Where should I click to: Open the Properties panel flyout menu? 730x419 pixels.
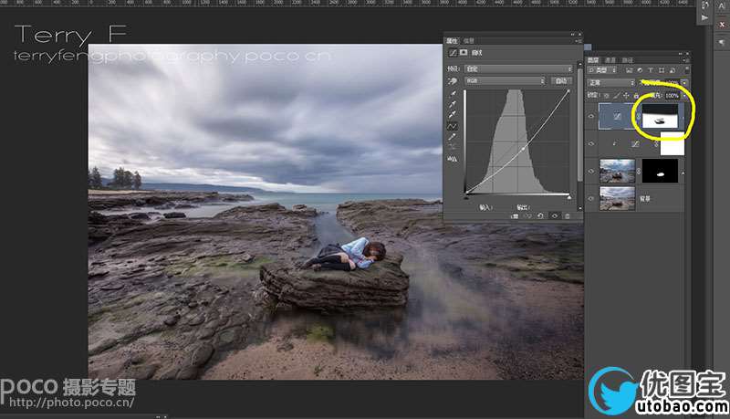579,41
